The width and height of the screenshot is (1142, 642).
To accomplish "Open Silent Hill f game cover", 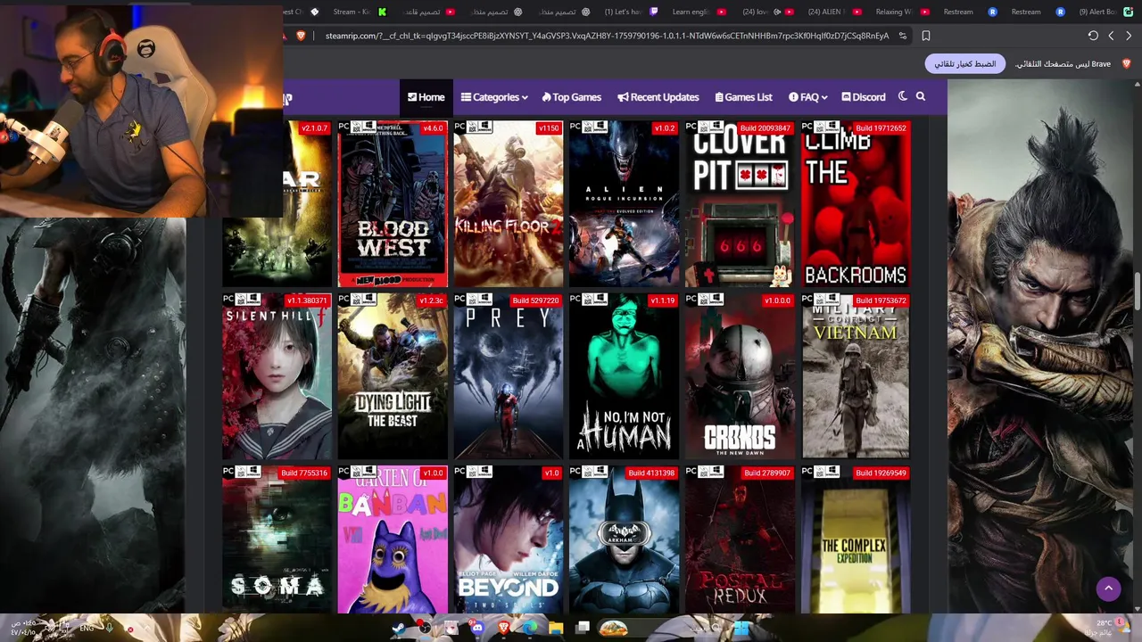I will [277, 376].
